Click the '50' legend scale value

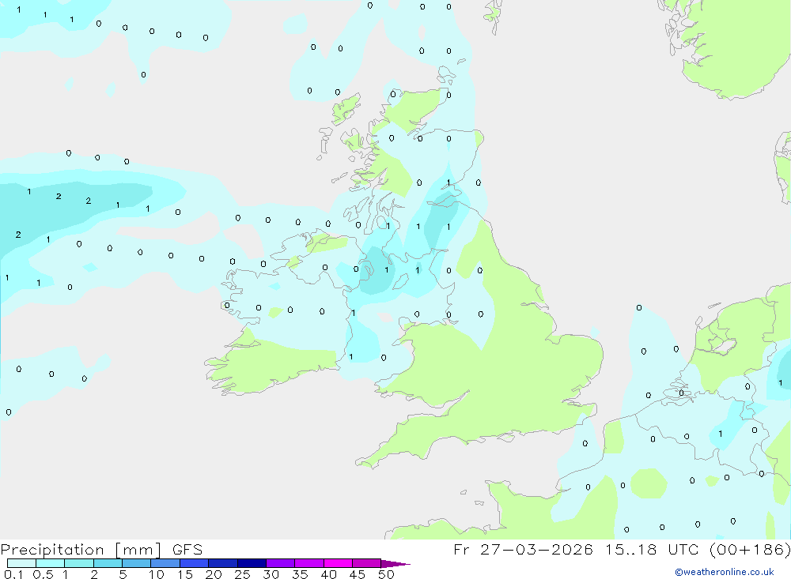(x=386, y=574)
